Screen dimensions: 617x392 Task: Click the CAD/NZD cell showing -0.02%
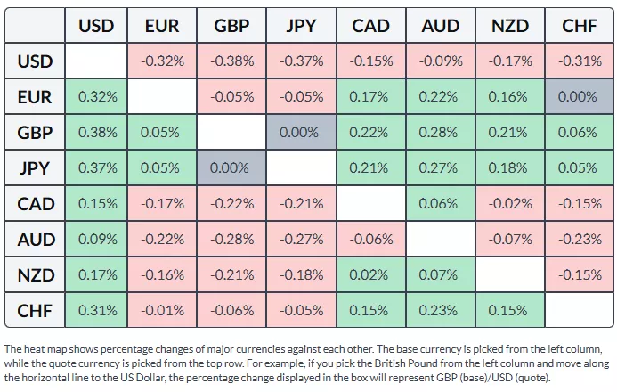[x=510, y=204]
